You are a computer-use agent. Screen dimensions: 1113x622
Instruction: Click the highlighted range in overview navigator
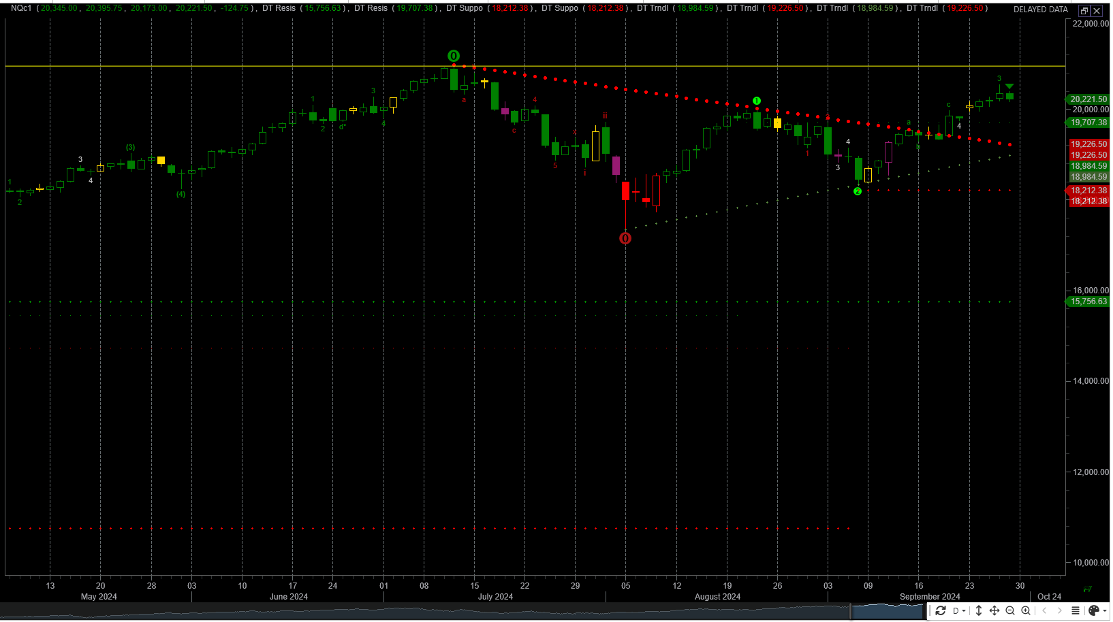pos(888,611)
